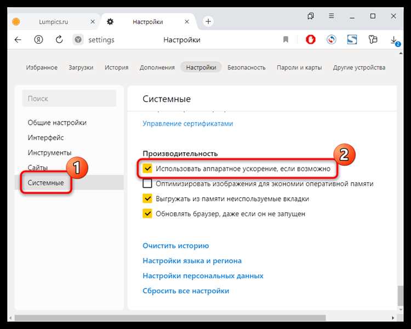Toggle Выгружать из памяти неиспользуемые вкладки
The image size is (411, 329).
147,198
